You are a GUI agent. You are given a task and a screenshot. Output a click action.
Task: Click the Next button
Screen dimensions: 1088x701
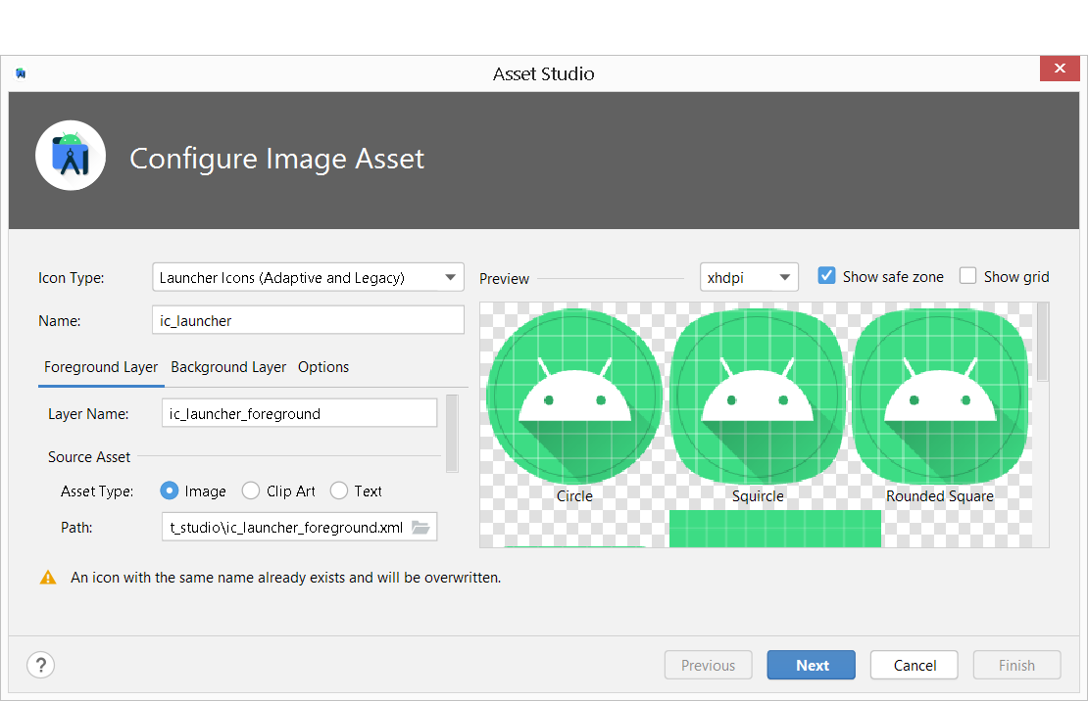(x=812, y=665)
